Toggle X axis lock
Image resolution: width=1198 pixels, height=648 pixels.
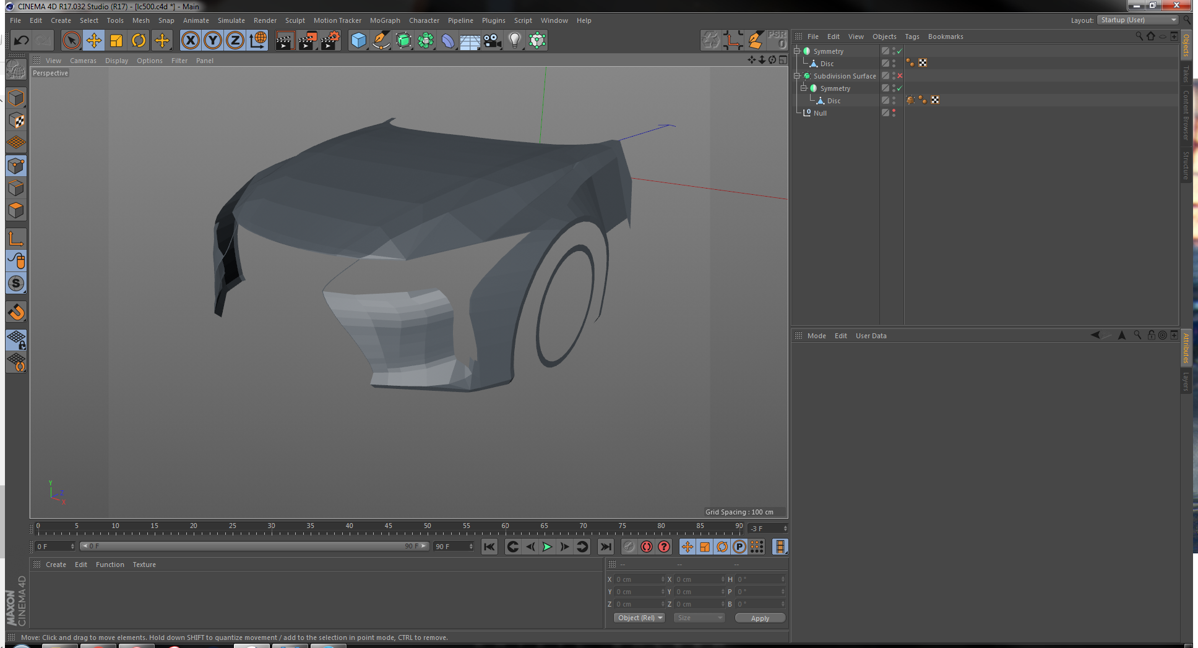tap(191, 41)
